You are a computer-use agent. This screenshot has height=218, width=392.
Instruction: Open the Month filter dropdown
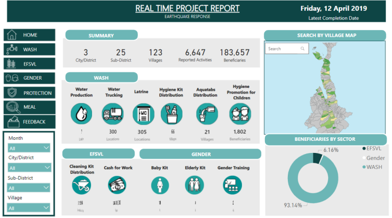[x=29, y=148]
